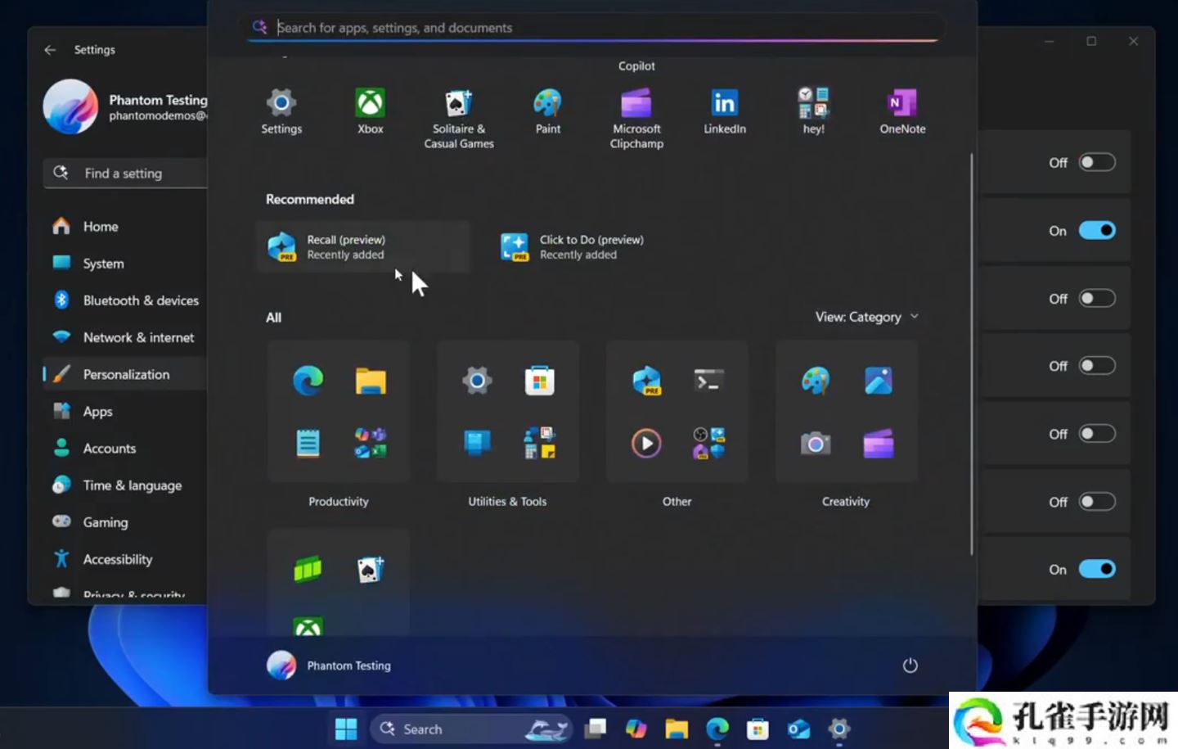1178x749 pixels.
Task: Open Bluetooth & devices settings
Action: coord(124,300)
